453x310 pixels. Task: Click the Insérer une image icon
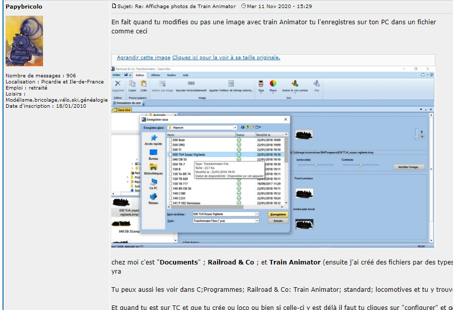coord(162,84)
